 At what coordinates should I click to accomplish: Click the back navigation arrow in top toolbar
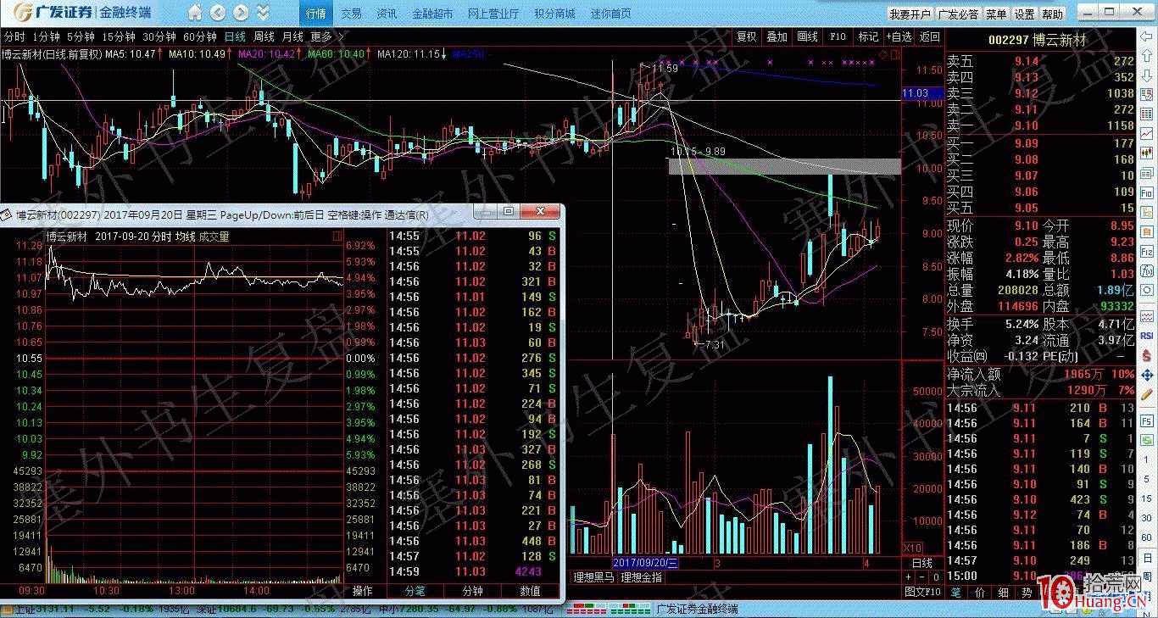tap(218, 13)
